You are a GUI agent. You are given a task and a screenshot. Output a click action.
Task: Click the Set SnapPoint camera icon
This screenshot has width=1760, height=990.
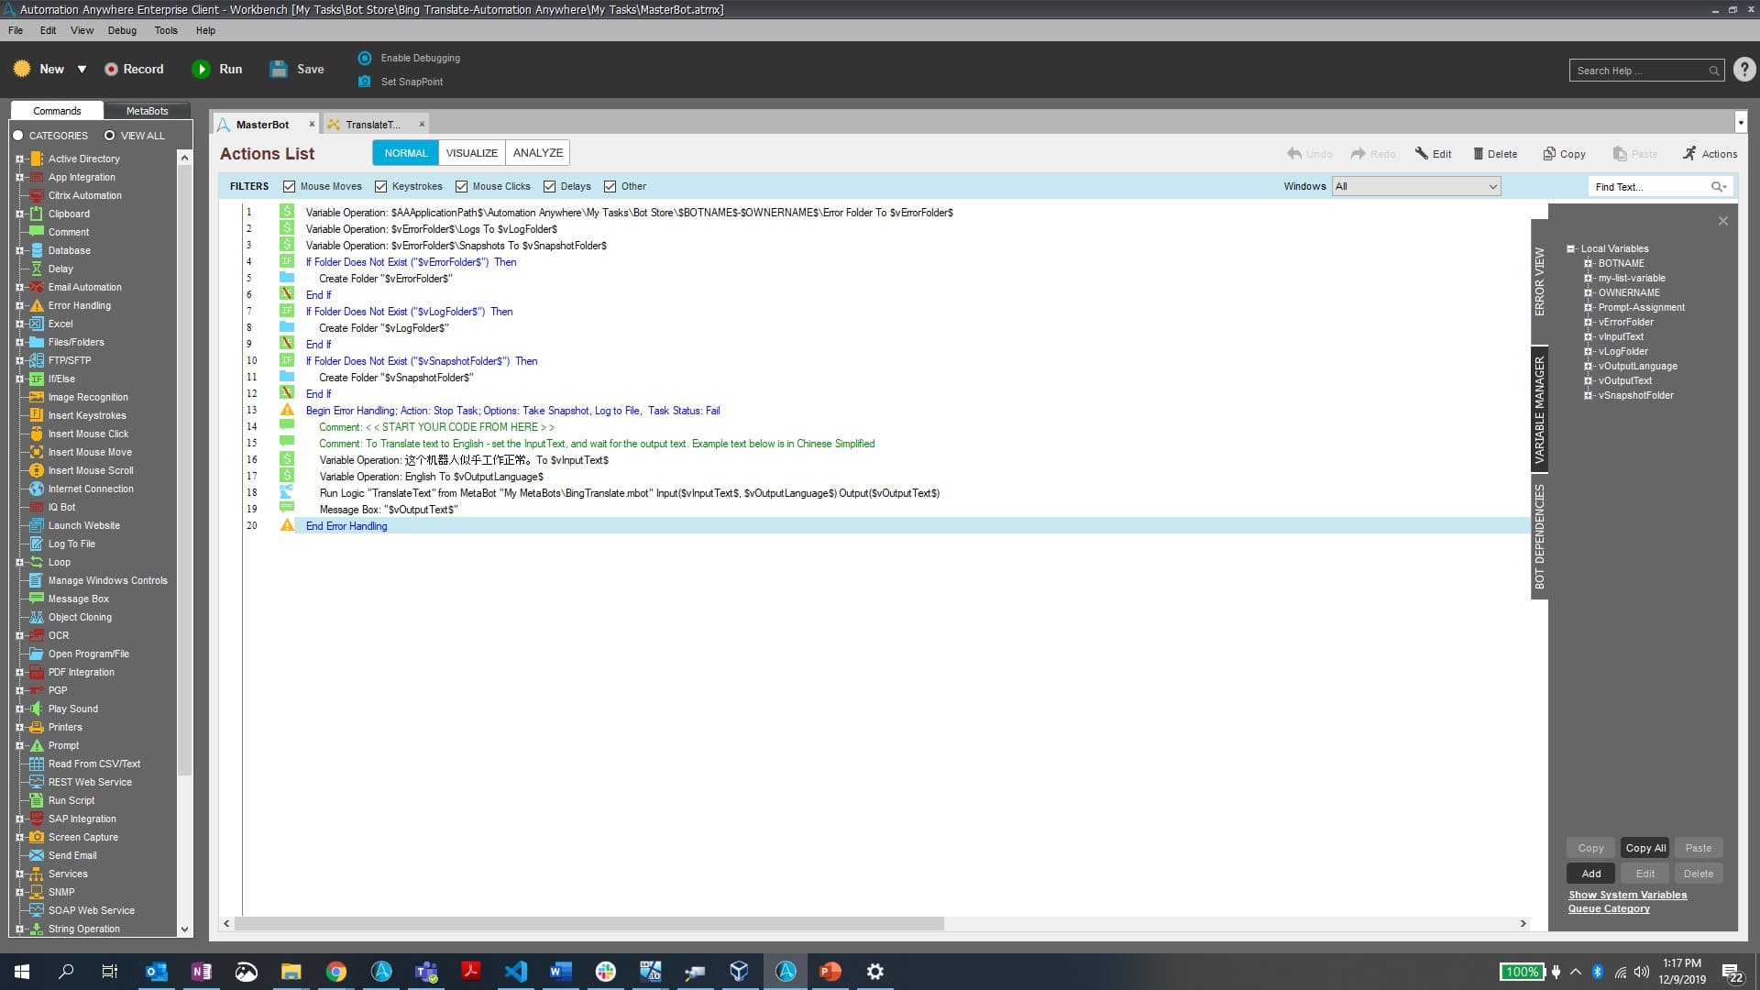(x=365, y=82)
